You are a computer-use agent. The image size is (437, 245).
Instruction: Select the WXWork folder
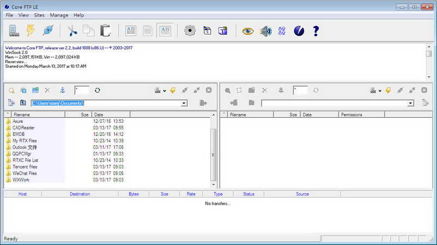[21, 180]
